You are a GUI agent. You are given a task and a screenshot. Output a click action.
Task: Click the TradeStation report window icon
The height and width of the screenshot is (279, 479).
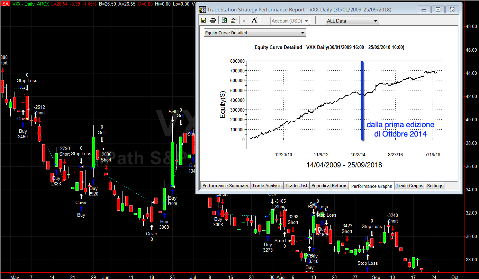point(202,10)
